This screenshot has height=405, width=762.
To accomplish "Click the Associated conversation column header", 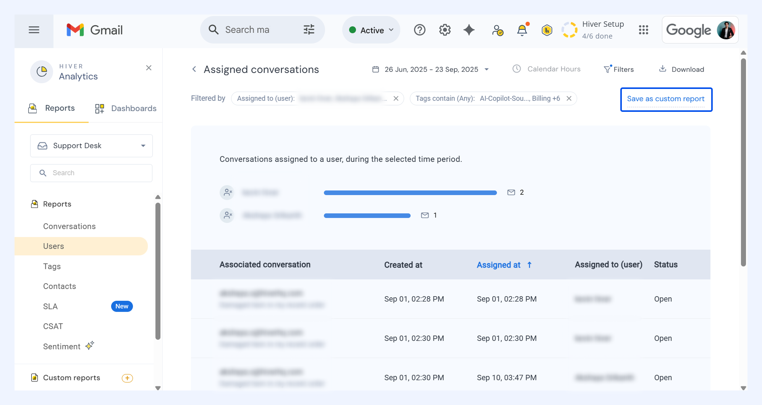I will (x=265, y=265).
